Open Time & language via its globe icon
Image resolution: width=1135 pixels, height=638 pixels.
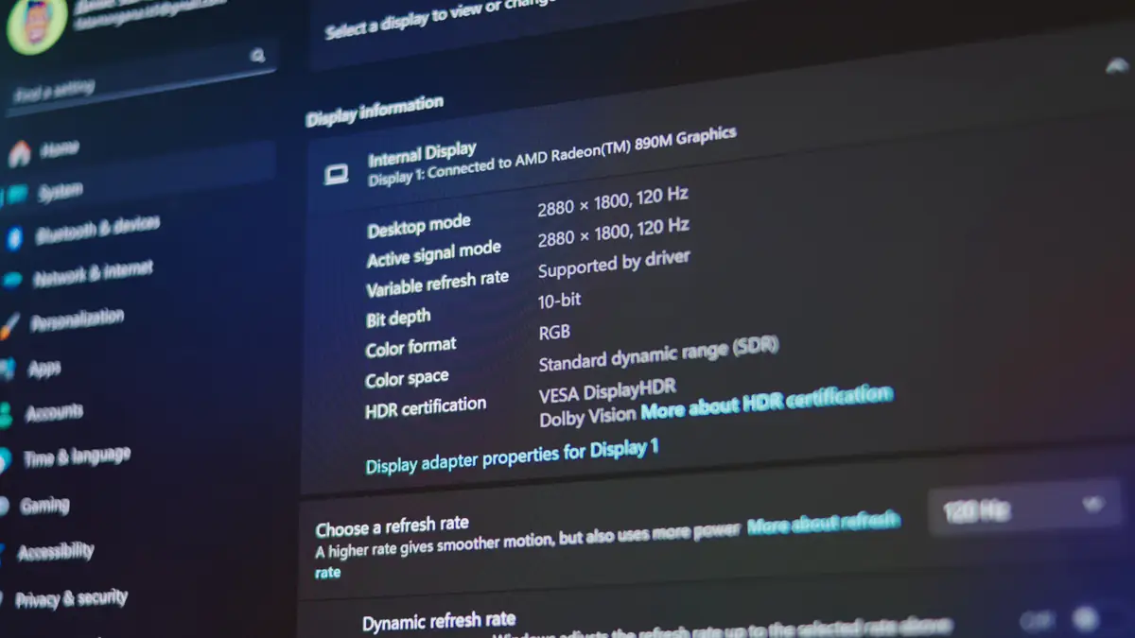pyautogui.click(x=5, y=462)
